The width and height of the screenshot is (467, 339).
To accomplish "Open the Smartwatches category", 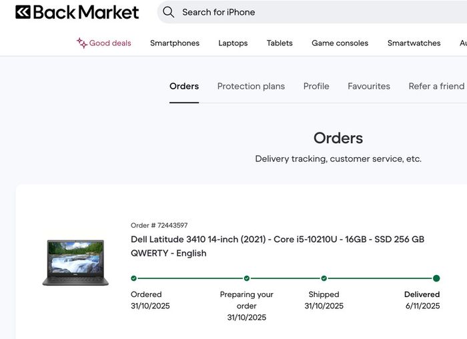I will click(x=414, y=43).
